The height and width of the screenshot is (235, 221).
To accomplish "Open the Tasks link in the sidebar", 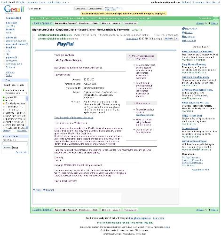I will (x=9, y=75).
